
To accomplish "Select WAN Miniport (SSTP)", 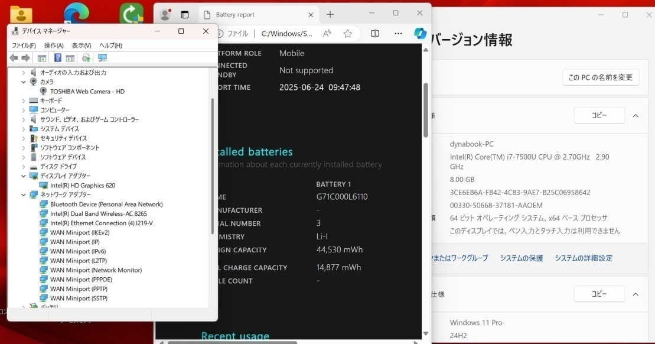I will 79,298.
